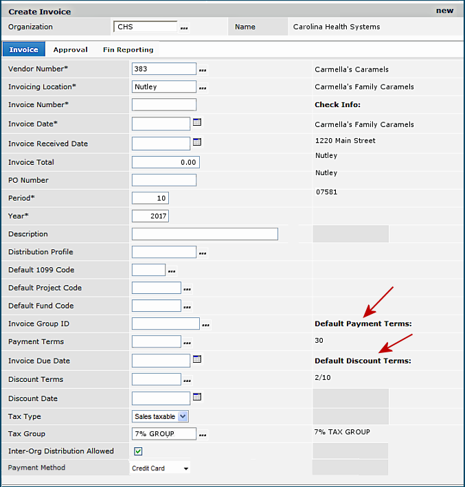This screenshot has width=465, height=487.
Task: Open the Default 1099 Code lookup
Action: [172, 271]
